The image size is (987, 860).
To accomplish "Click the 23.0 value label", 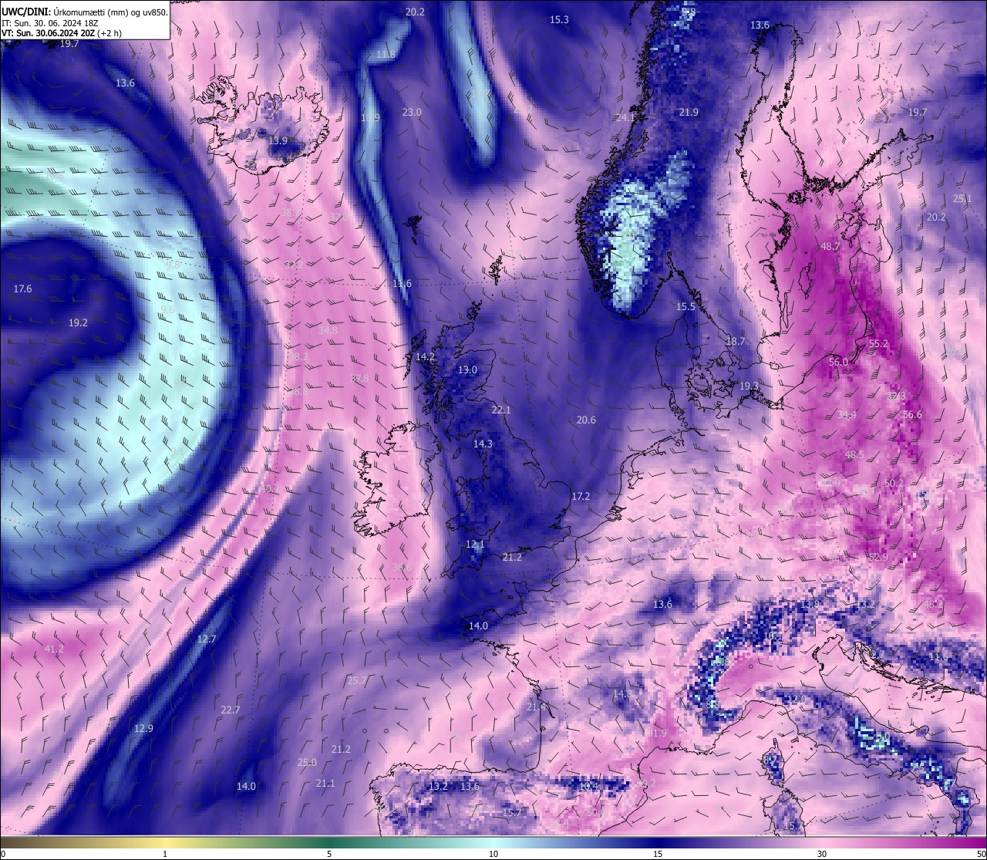I will pos(412,112).
